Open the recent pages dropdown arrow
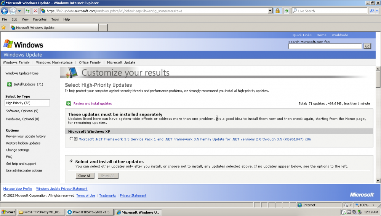This screenshot has height=216, width=381. pyautogui.click(x=19, y=11)
